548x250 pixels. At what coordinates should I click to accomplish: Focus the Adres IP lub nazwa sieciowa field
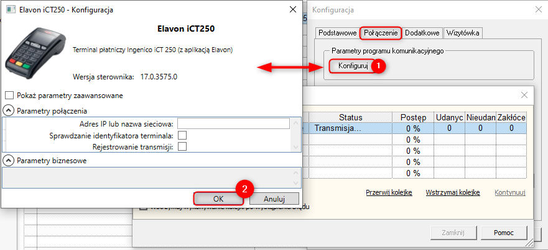[x=233, y=124]
